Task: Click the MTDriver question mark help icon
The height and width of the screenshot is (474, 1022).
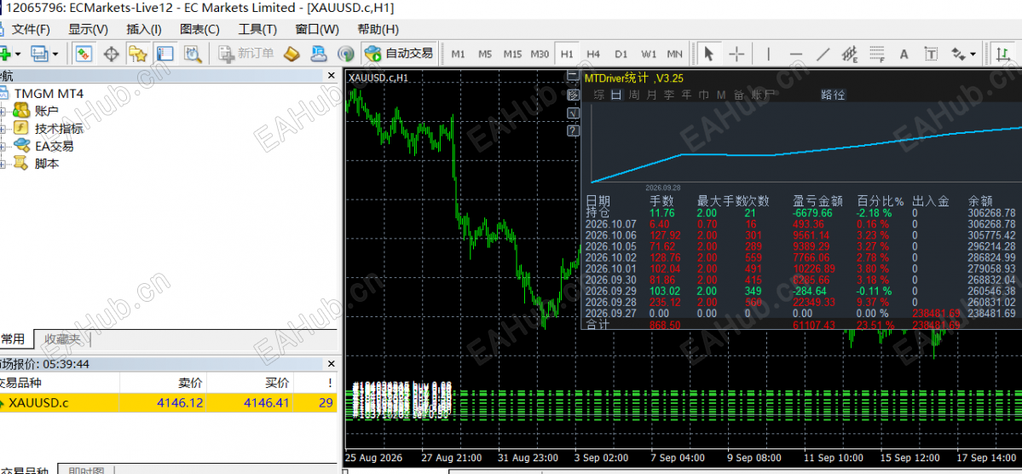Action: point(573,131)
